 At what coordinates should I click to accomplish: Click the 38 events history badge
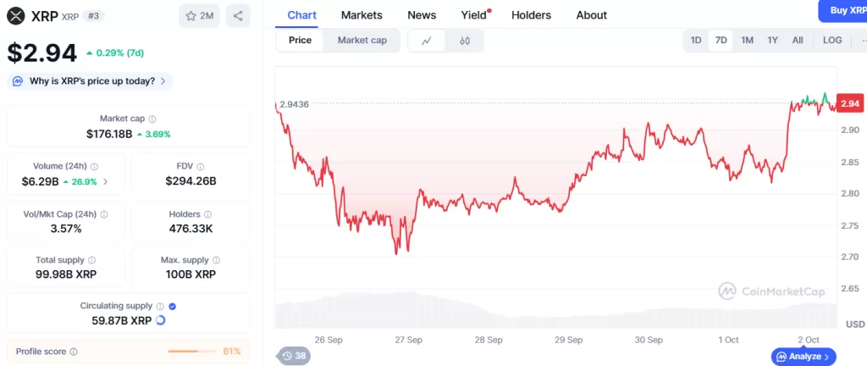point(294,356)
